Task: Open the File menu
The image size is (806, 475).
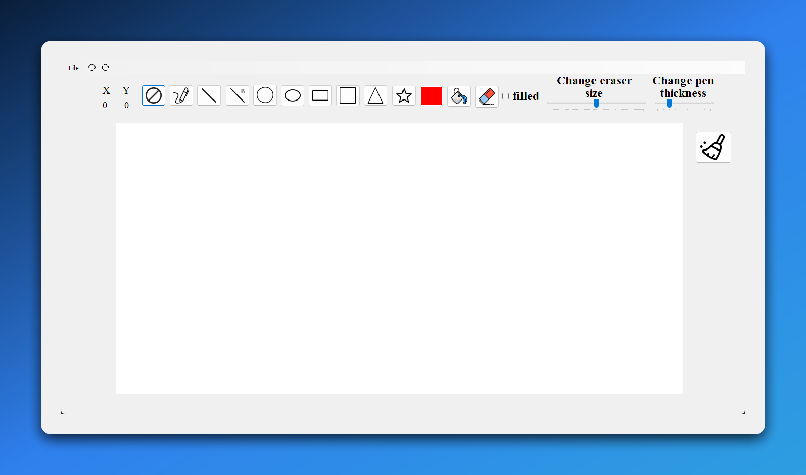Action: [74, 68]
